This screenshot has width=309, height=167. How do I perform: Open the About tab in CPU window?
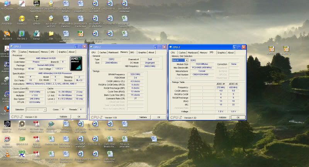click(71, 52)
